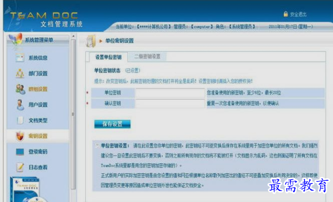
Task: Click the 部门设置 org-chart icon
Action: [x=20, y=73]
